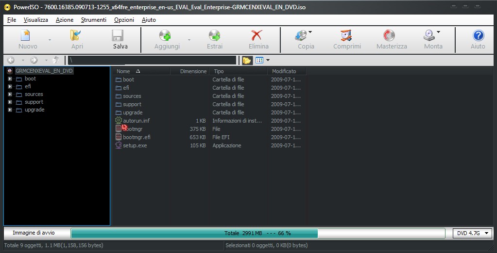Open the Azione menu
The width and height of the screenshot is (497, 253).
click(x=65, y=19)
